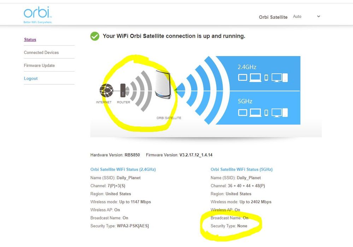Viewport: 353px width, 247px height.
Task: Click the Orbi logo
Action: (38, 15)
